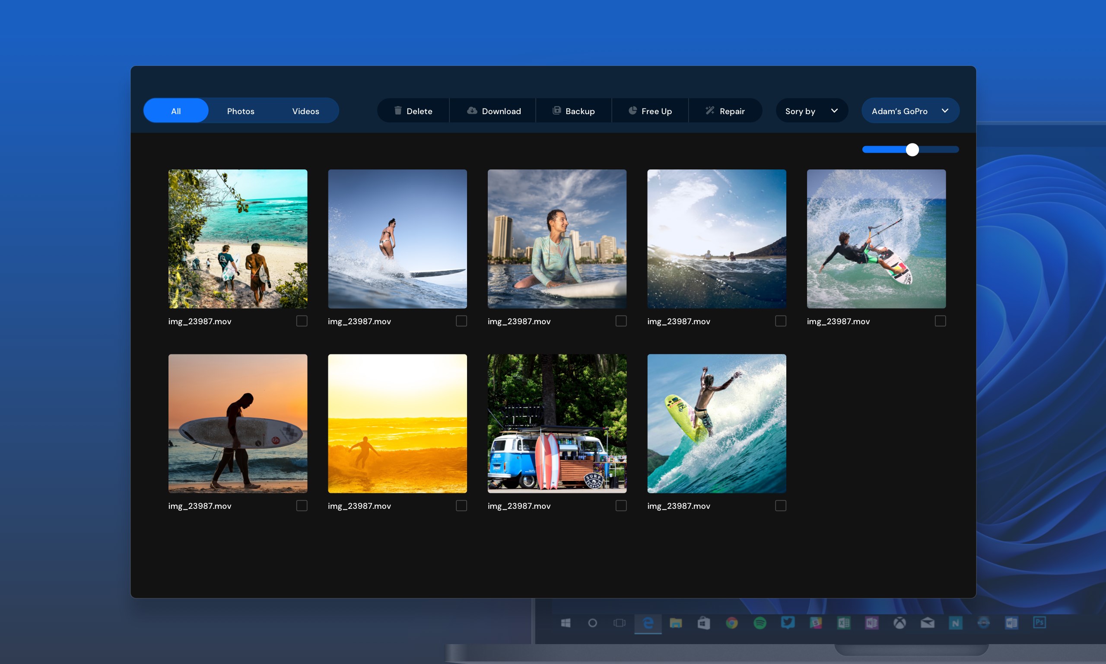Open Spotify from the taskbar
Viewport: 1106px width, 664px height.
point(760,622)
